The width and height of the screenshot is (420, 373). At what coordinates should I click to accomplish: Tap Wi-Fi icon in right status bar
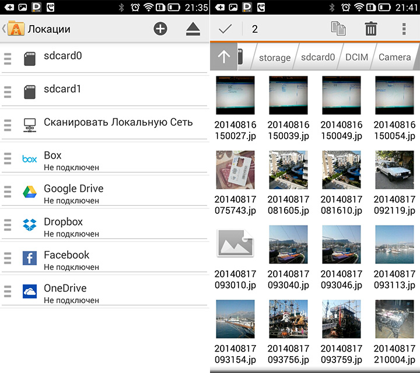point(359,7)
